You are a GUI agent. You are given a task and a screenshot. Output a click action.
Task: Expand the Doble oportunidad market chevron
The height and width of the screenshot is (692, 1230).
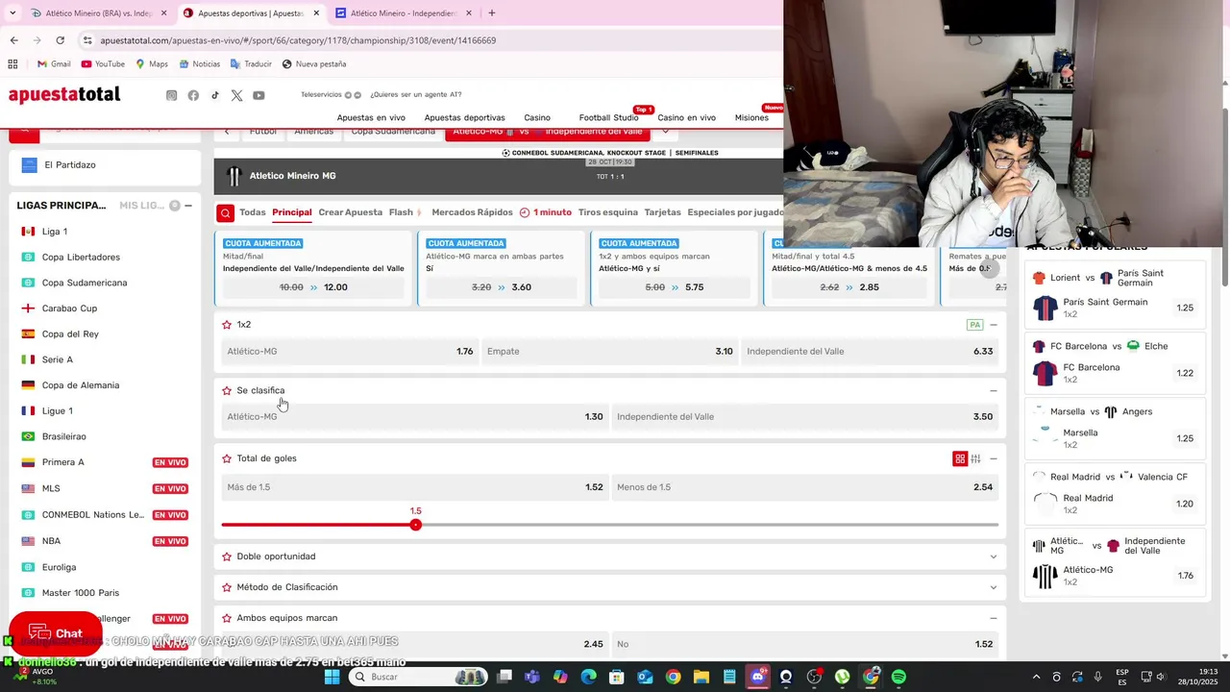[x=994, y=556]
